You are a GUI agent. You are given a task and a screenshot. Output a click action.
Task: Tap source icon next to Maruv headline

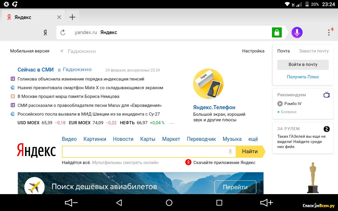13,105
